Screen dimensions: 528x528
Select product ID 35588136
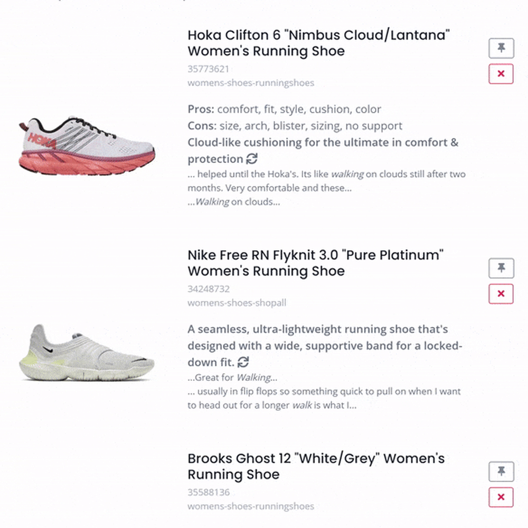[x=209, y=492]
